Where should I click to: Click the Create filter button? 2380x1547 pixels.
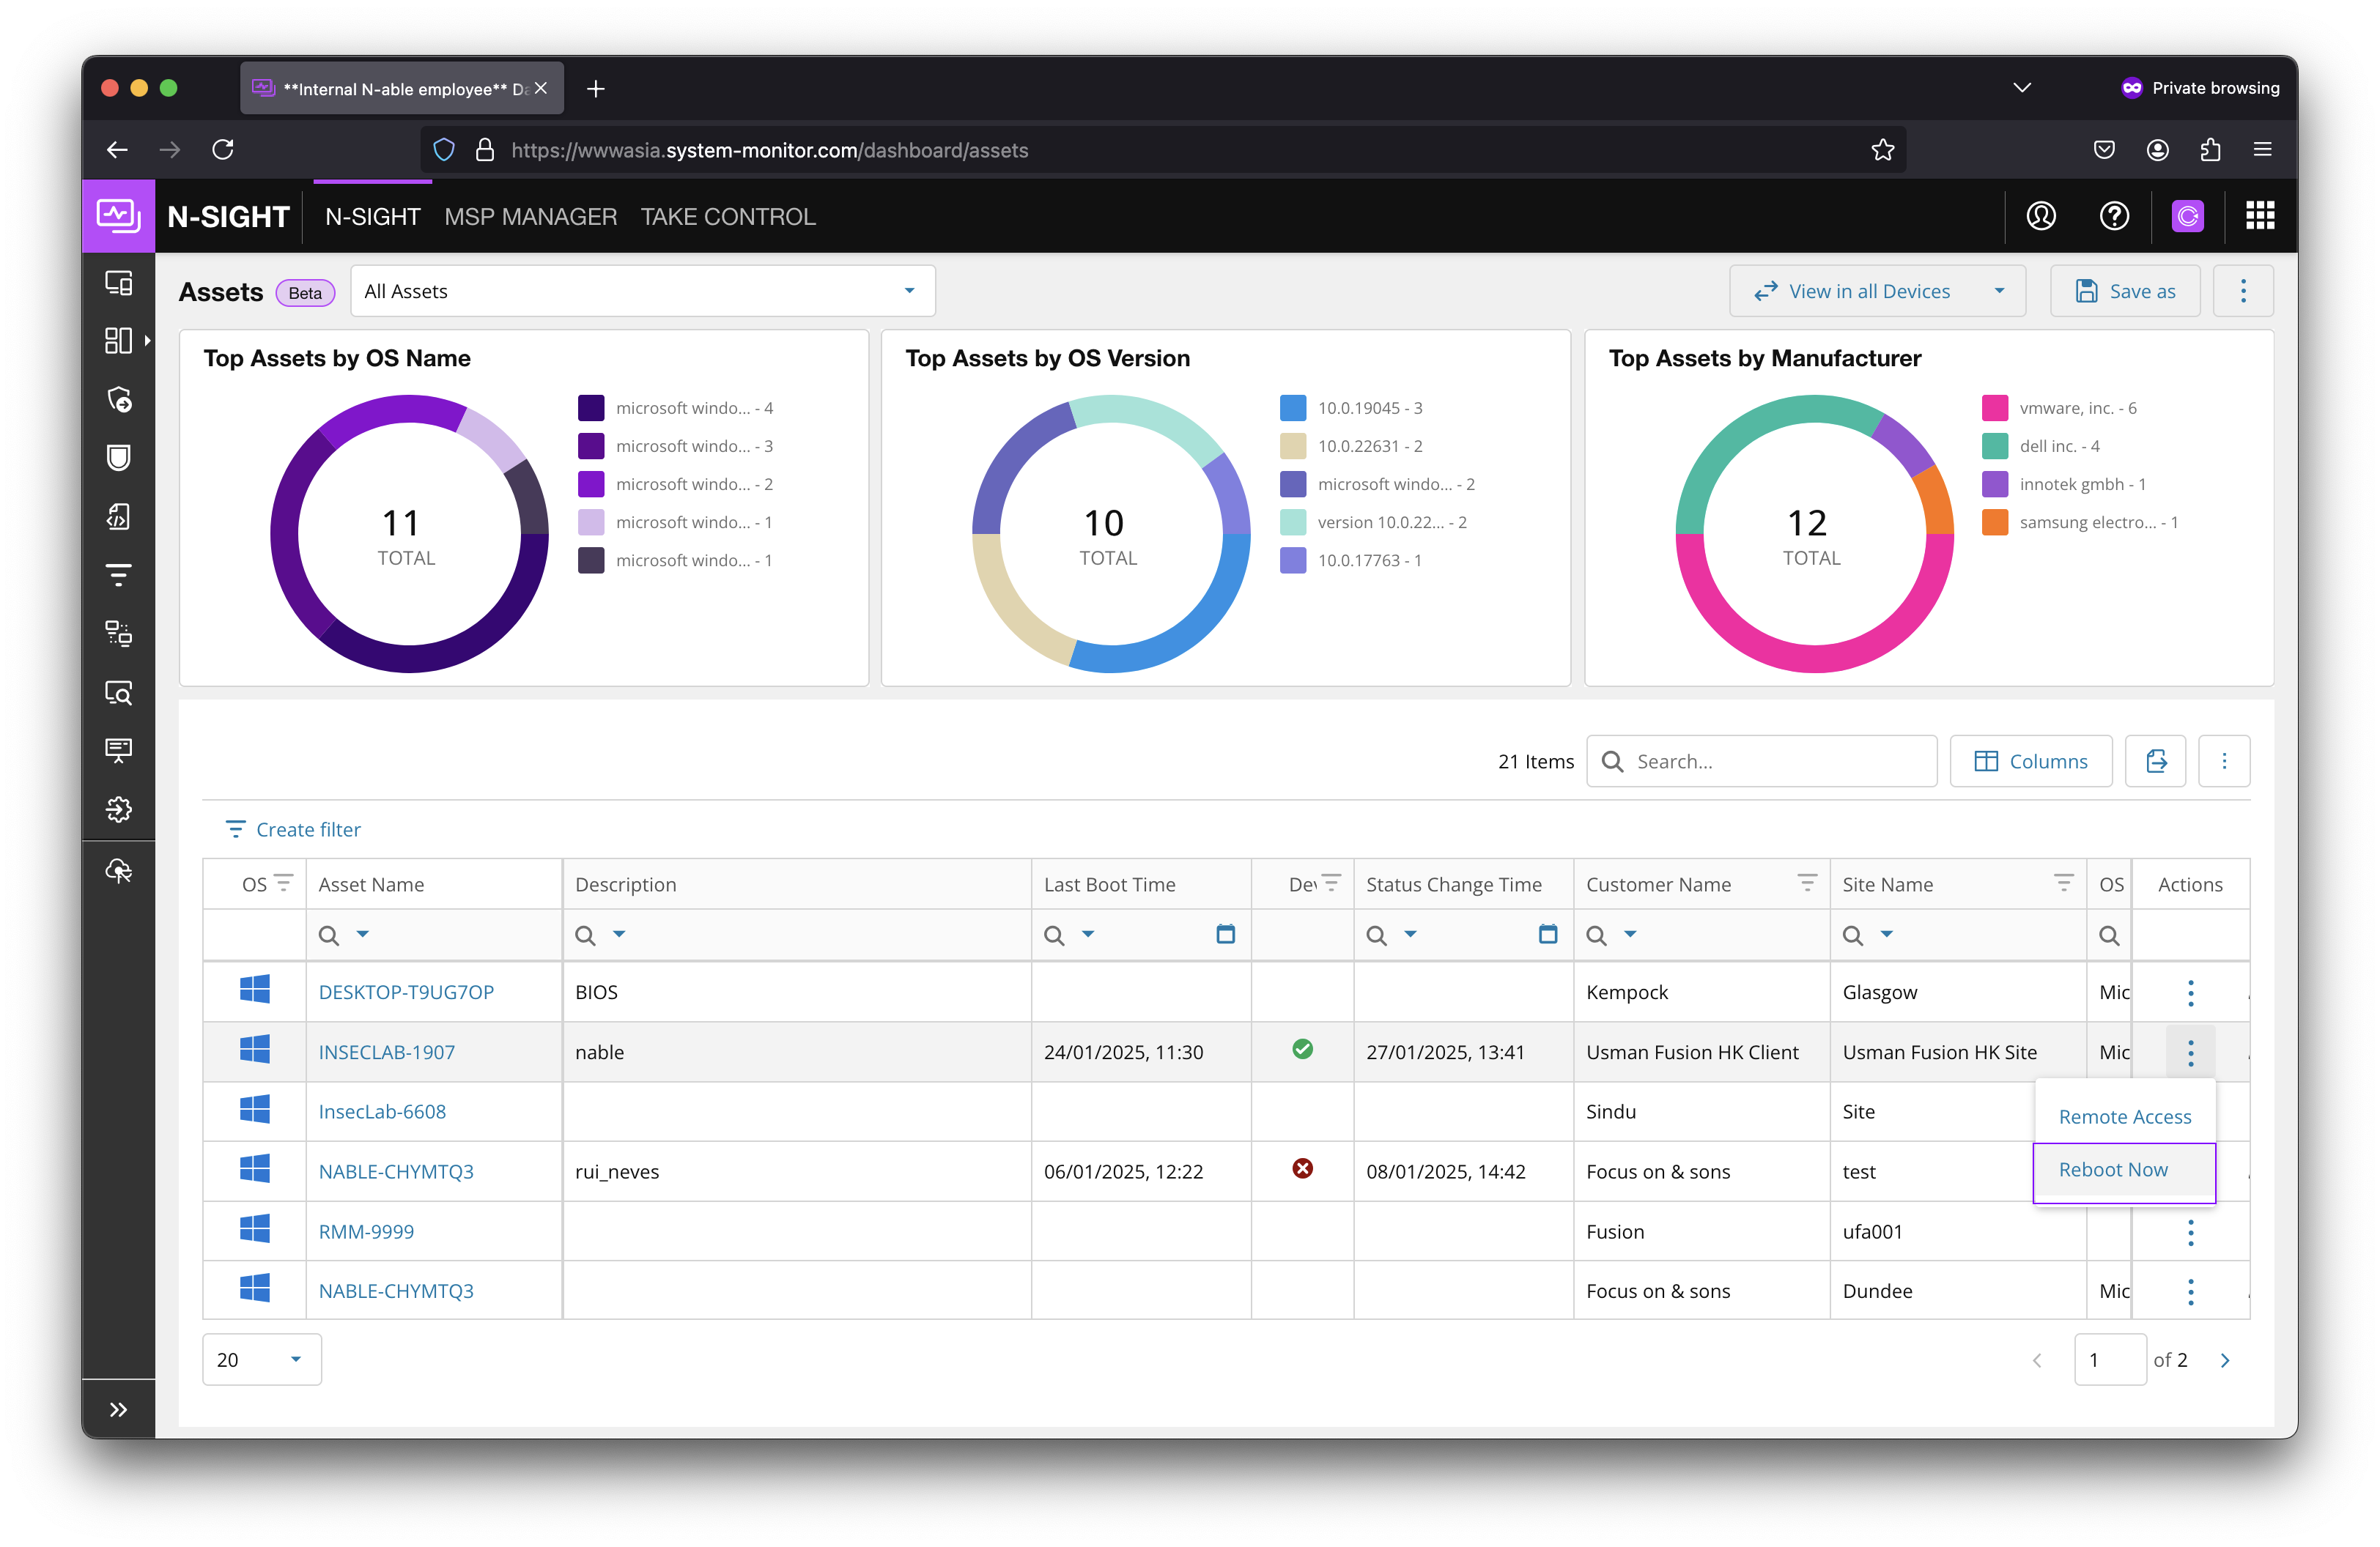point(292,828)
